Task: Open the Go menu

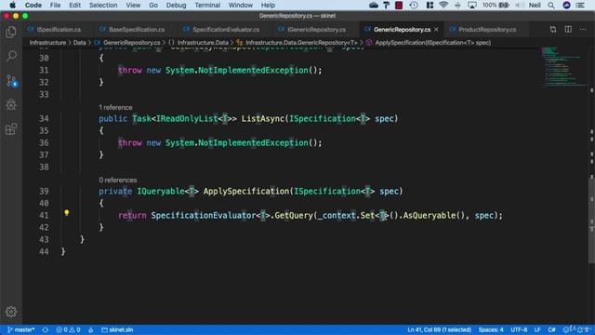Action: [153, 5]
